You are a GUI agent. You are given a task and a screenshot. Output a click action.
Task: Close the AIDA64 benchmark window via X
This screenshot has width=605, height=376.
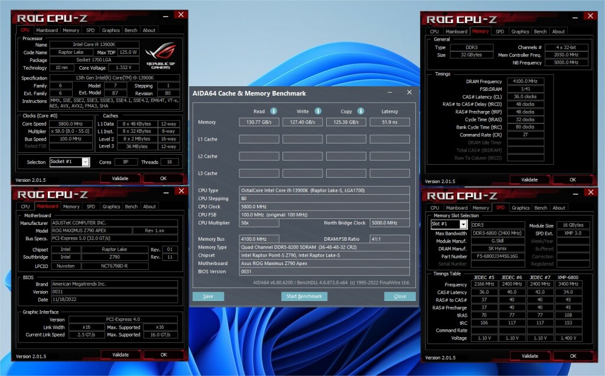point(409,92)
